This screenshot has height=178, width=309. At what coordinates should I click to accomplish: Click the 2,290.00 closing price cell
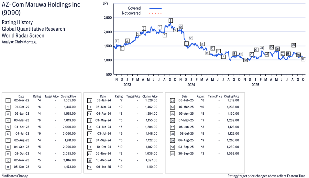coord(70,147)
